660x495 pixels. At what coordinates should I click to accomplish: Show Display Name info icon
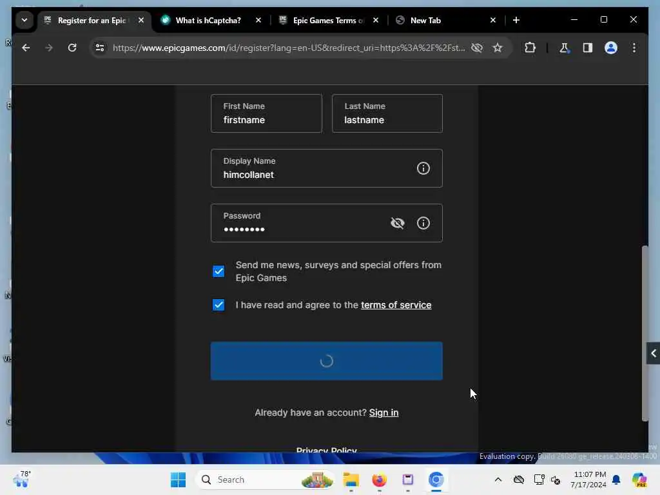click(423, 168)
